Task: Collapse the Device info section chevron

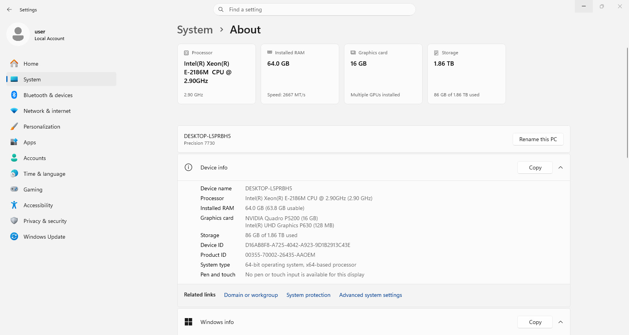Action: point(561,167)
